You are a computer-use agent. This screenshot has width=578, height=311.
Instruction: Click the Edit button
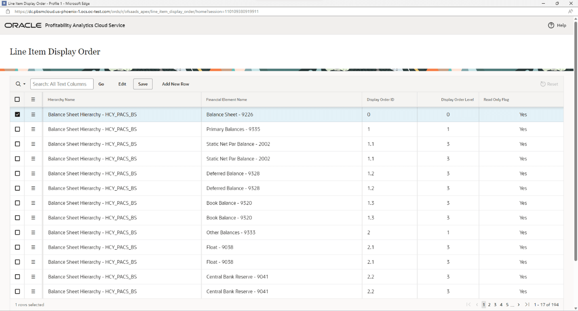122,84
